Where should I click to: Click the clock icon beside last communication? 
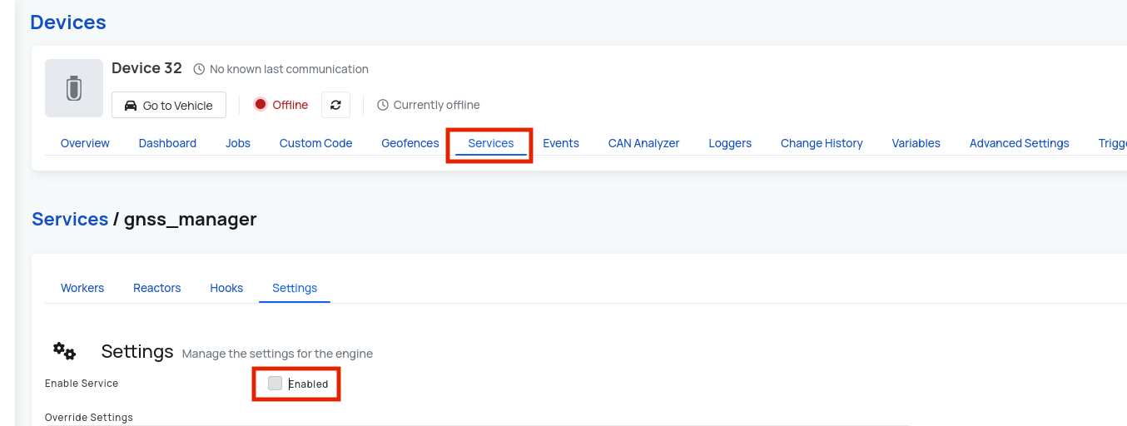[199, 69]
